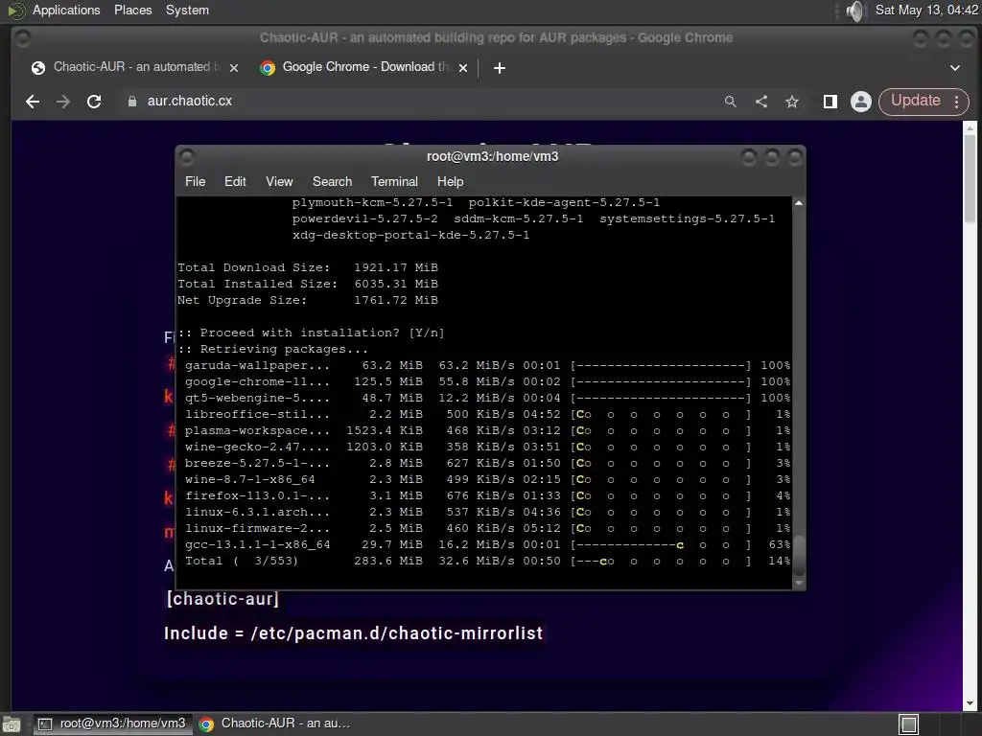Reload the aur.chaotic.cx page
The image size is (982, 736).
(x=94, y=102)
